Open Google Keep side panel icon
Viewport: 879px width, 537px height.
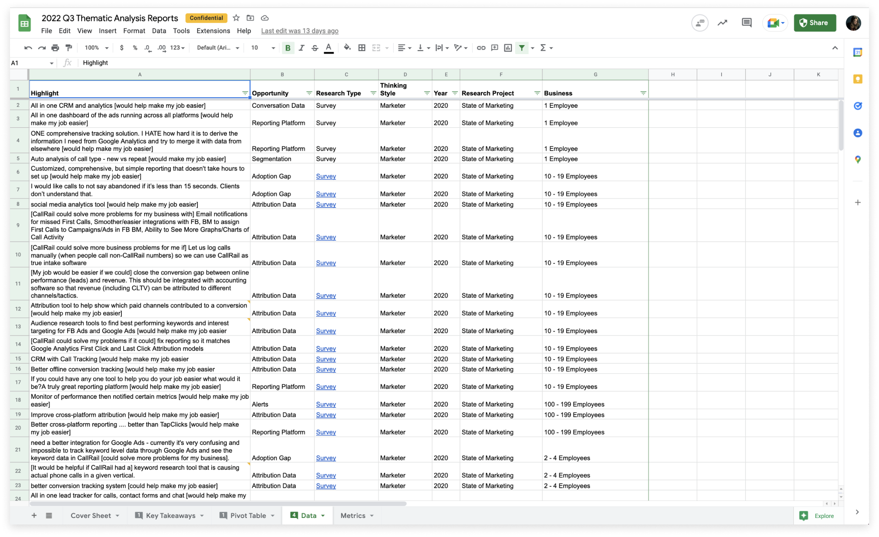(x=858, y=79)
